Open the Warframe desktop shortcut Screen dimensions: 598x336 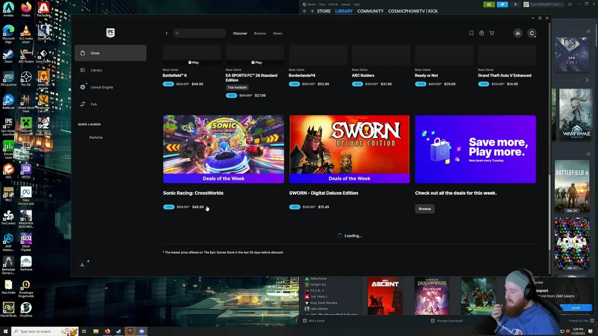[26, 264]
